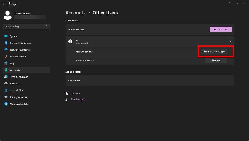
Task: Click the System monitor icon in sidebar
Action: 6,36
